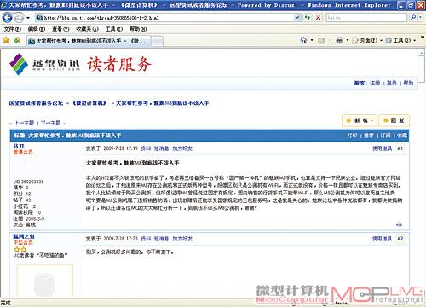The height and width of the screenshot is (307, 426).
Task: Select the 大家帮忙参考 browser tab
Action: 88,41
